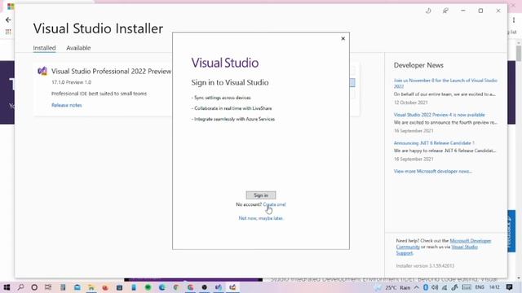Close the Visual Studio sign-in dialog
522x293 pixels.
[x=343, y=38]
